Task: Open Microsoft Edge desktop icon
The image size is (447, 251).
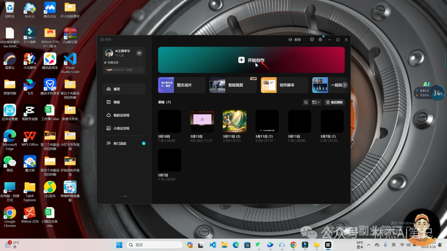Action: click(x=10, y=140)
